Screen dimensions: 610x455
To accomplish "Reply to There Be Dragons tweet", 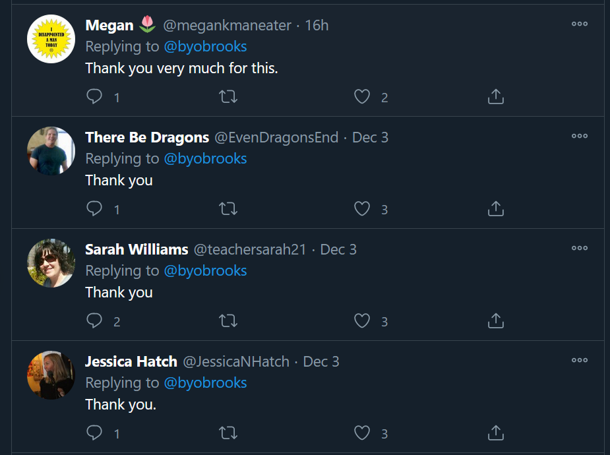I will [94, 208].
